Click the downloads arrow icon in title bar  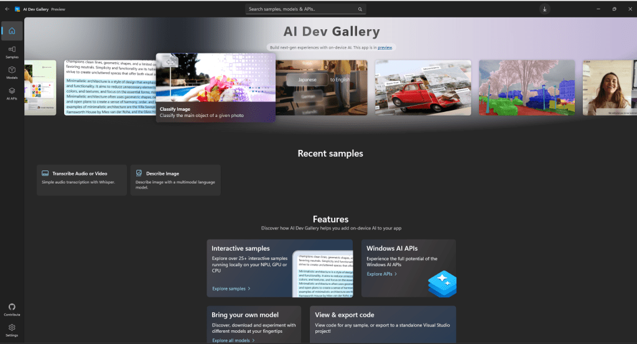click(544, 9)
